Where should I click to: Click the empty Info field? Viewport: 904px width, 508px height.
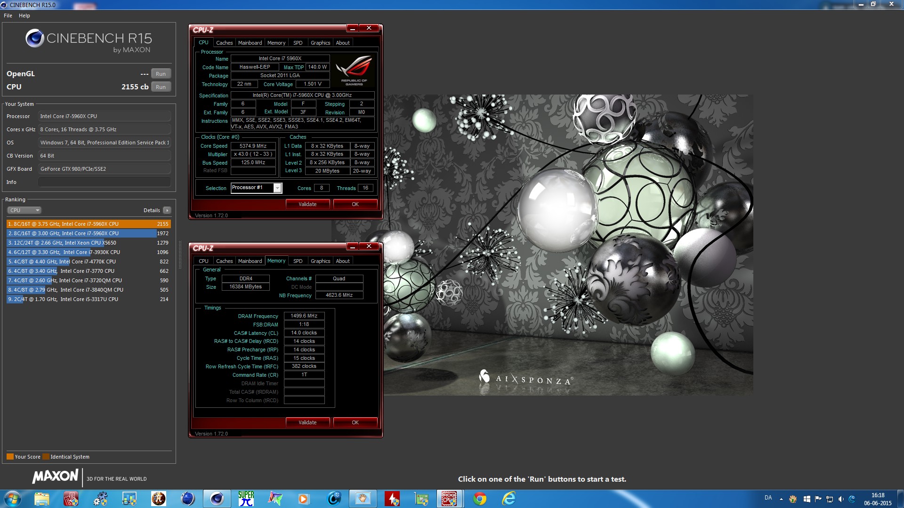tap(105, 182)
